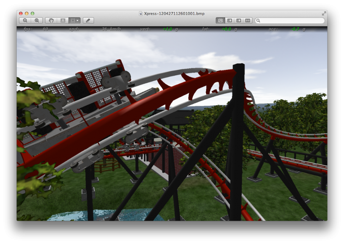
Task: Minimize the window using the yellow button
Action: pos(26,13)
